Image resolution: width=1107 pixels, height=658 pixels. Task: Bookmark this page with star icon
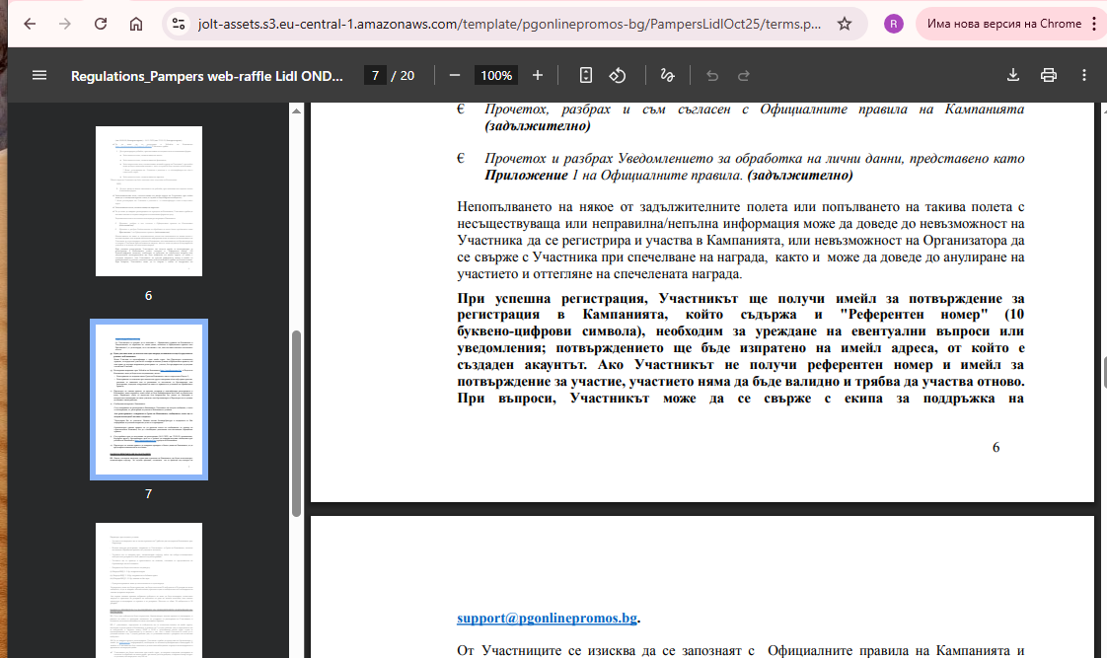pyautogui.click(x=845, y=24)
